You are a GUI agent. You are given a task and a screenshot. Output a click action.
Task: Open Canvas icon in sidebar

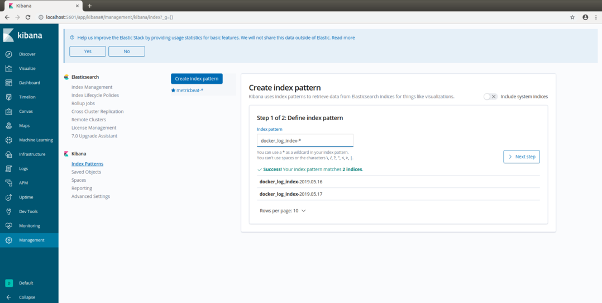tap(8, 111)
